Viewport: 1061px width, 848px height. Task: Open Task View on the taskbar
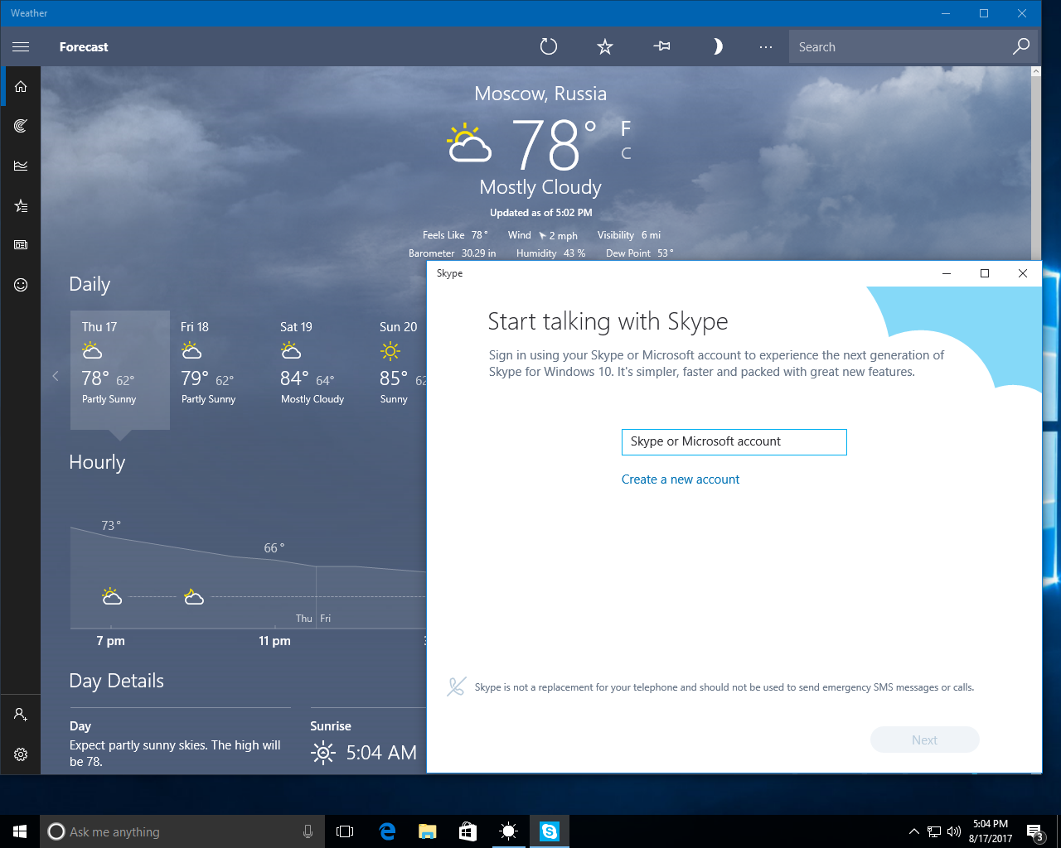coord(345,831)
